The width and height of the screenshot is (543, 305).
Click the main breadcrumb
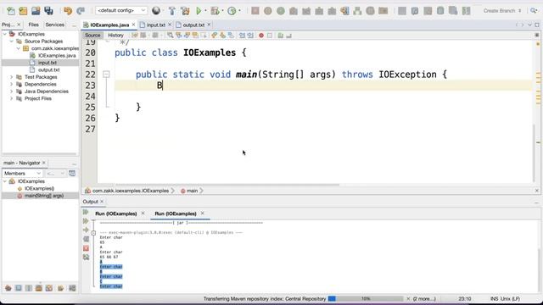(x=192, y=191)
